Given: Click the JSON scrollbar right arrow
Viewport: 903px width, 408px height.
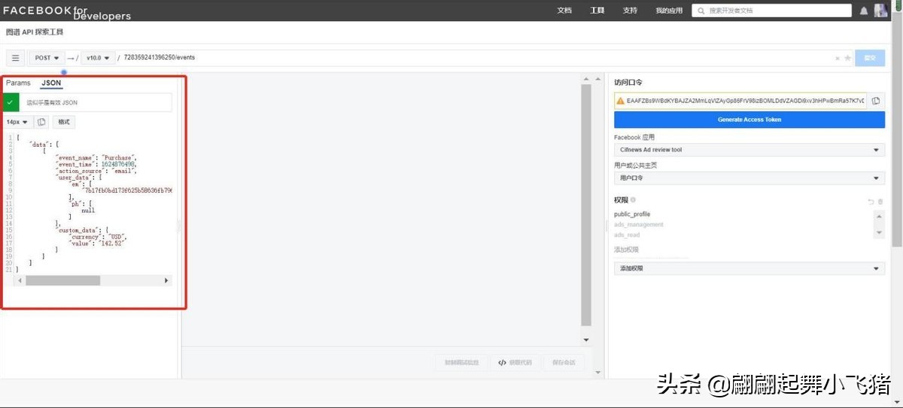Looking at the screenshot, I should (x=166, y=280).
